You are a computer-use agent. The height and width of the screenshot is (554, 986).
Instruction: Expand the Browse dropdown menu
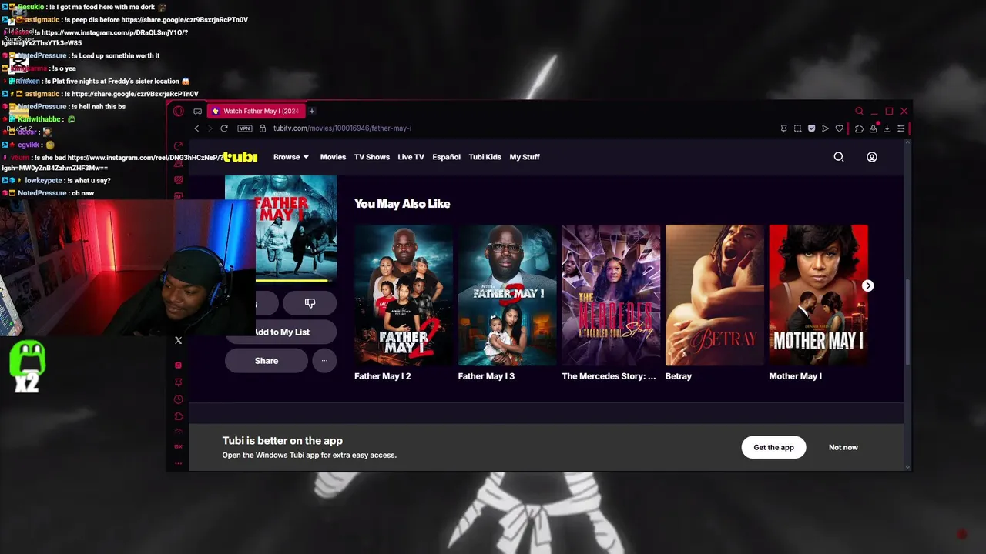[x=291, y=157]
